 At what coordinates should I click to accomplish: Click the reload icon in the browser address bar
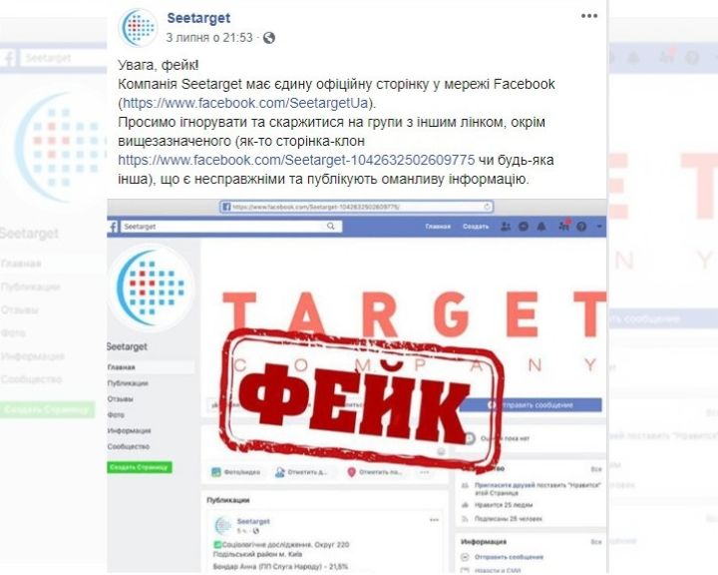[488, 207]
